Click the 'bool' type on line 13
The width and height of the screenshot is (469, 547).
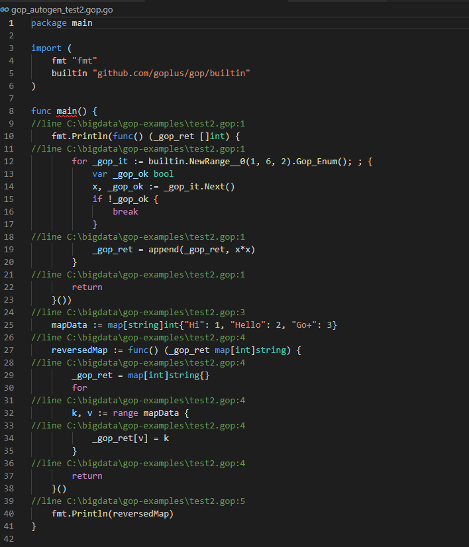tap(164, 174)
